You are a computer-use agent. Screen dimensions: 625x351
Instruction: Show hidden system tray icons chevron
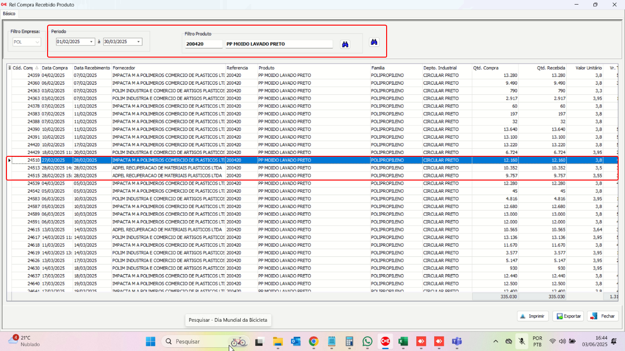[496, 341]
